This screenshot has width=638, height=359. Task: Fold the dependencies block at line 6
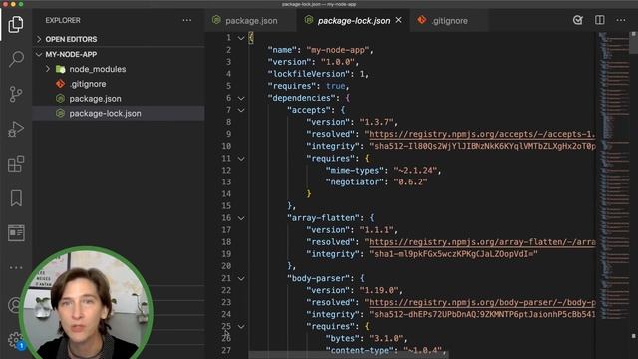point(241,98)
